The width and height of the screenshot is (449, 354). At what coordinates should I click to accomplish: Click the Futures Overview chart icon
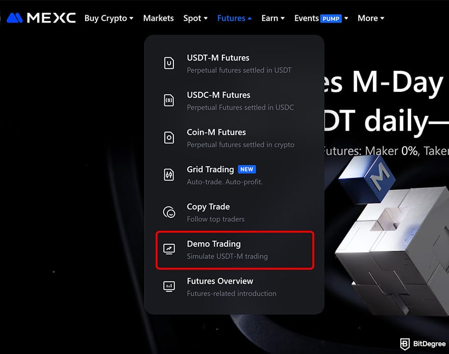pyautogui.click(x=169, y=287)
